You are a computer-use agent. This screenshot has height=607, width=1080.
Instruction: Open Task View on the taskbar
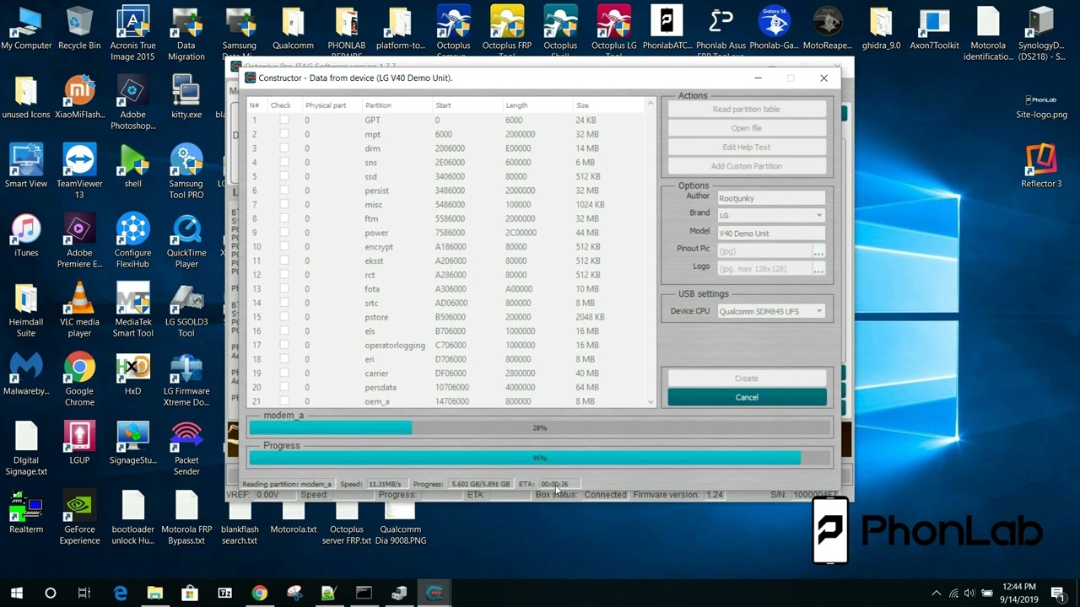point(84,593)
